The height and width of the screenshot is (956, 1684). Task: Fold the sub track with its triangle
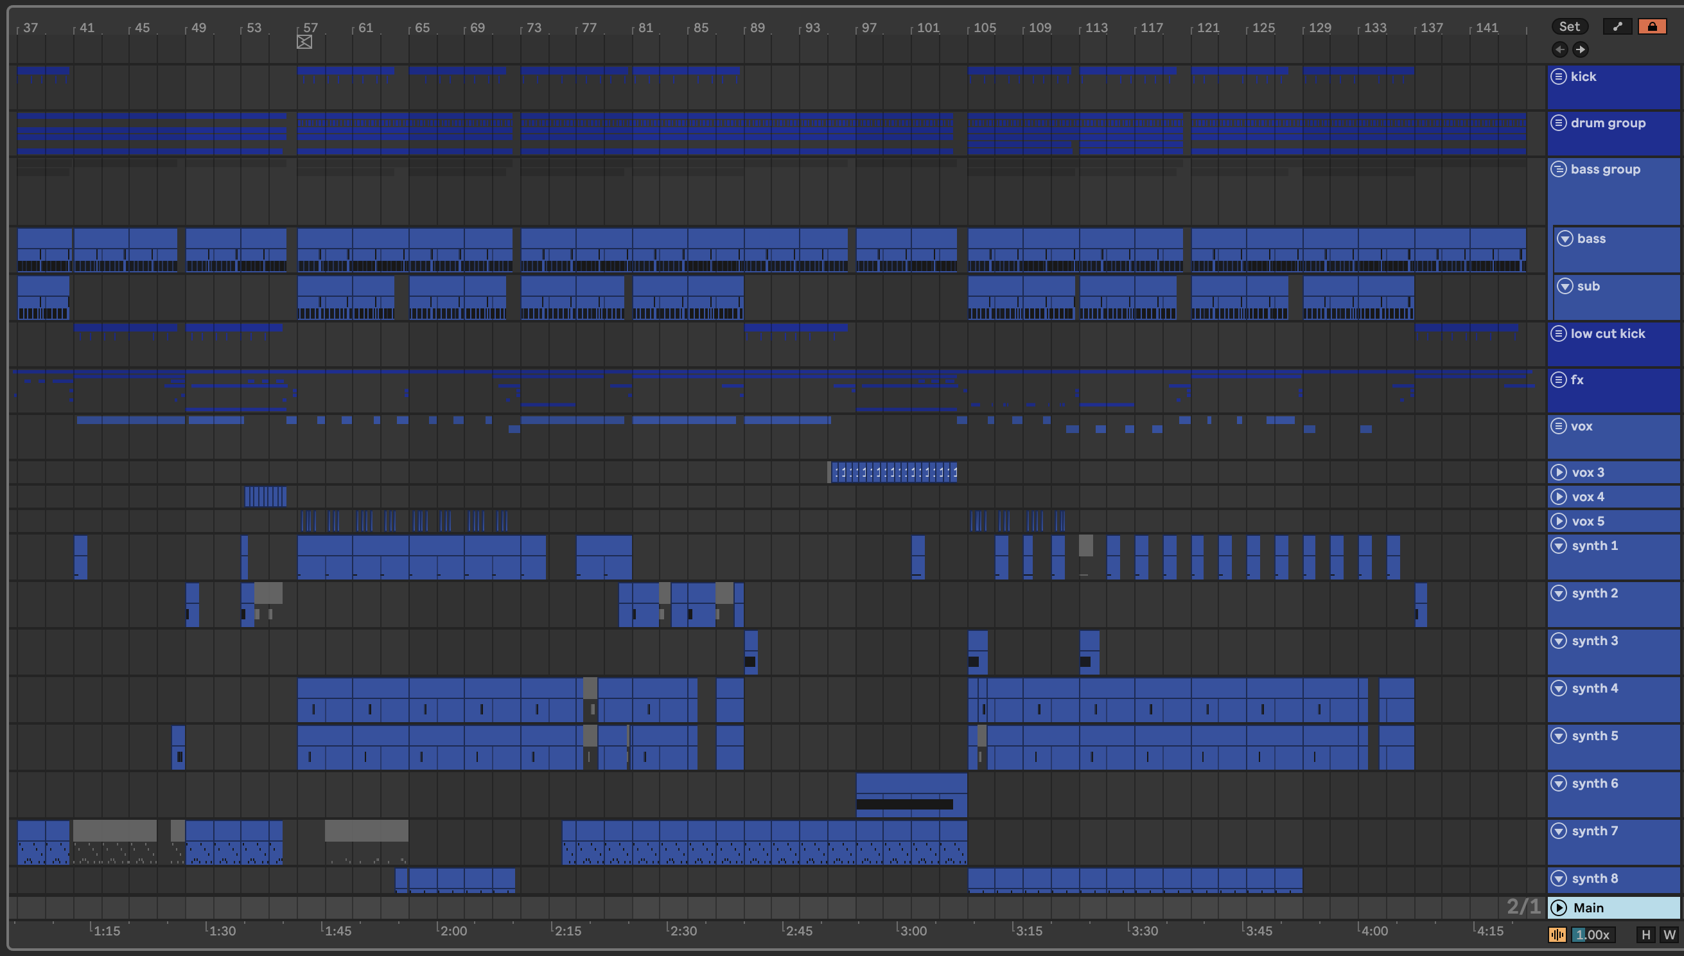(x=1565, y=287)
